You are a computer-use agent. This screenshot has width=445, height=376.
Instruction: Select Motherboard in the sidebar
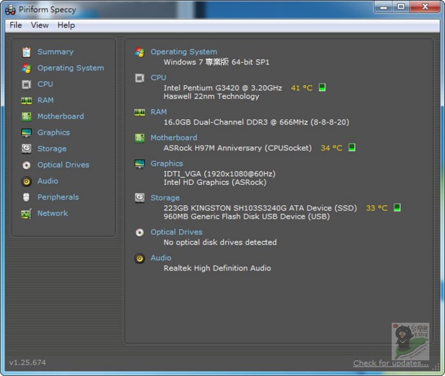click(60, 116)
